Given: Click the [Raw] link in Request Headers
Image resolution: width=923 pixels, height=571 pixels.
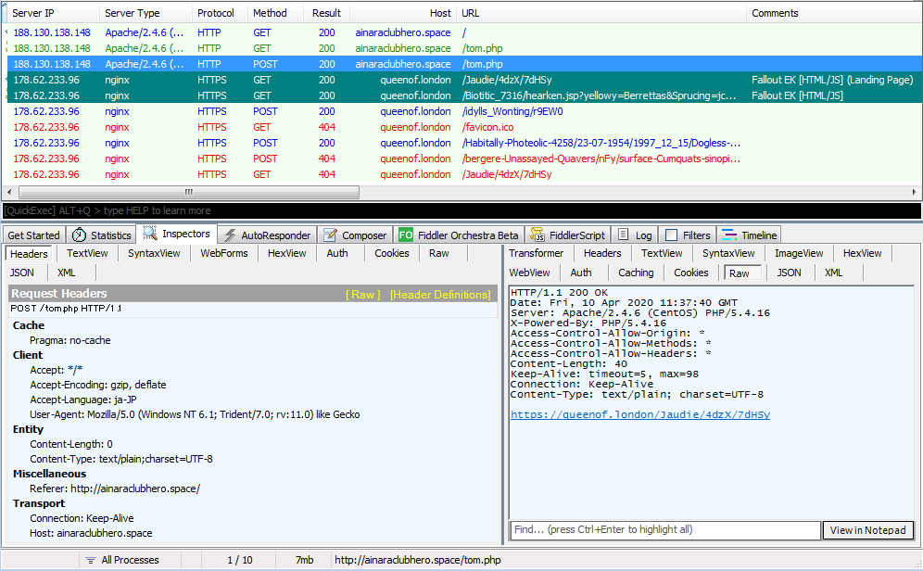Looking at the screenshot, I should [362, 295].
